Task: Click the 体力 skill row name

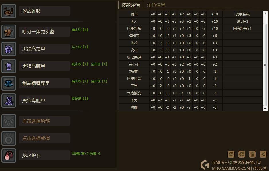Action: click(134, 100)
